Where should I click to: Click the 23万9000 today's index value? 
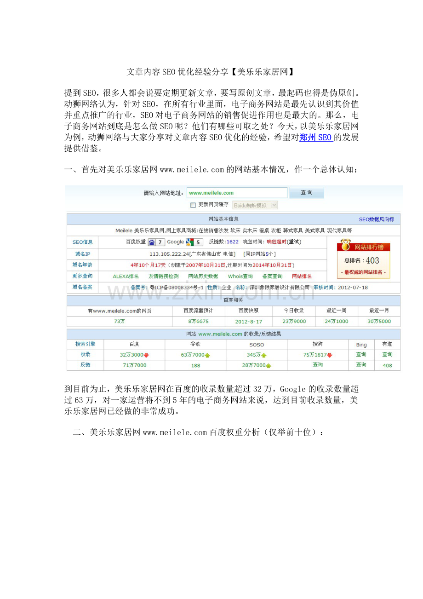tap(294, 322)
